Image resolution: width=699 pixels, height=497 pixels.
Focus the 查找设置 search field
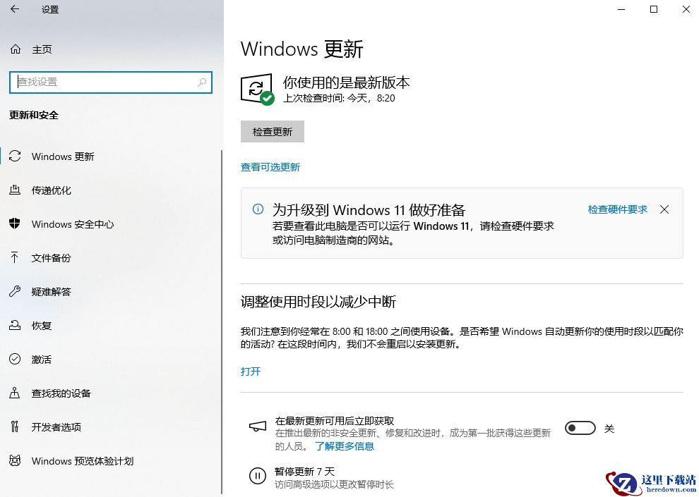click(x=111, y=82)
